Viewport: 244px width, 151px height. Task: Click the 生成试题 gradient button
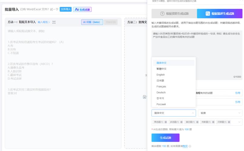click(165, 138)
